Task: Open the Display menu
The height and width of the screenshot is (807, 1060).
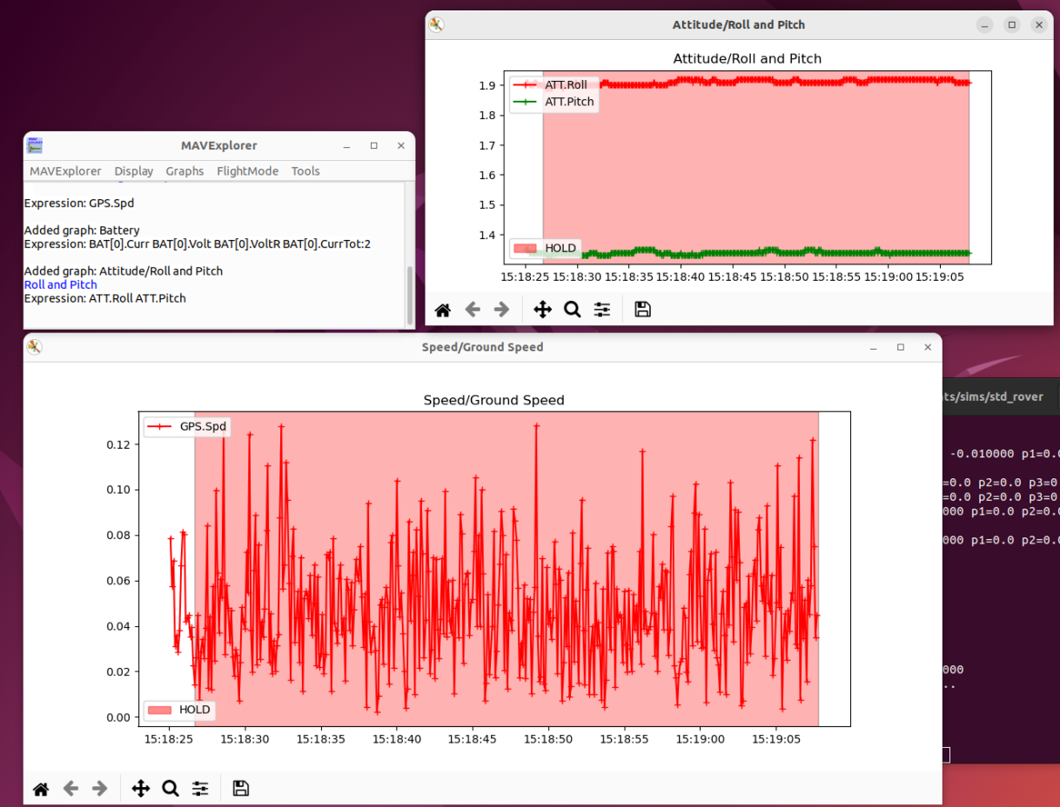Action: [133, 171]
